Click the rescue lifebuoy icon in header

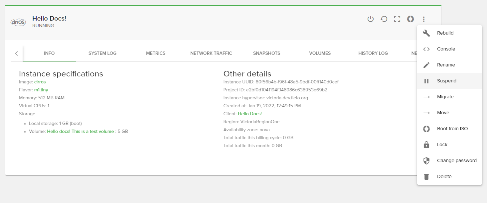pos(410,19)
